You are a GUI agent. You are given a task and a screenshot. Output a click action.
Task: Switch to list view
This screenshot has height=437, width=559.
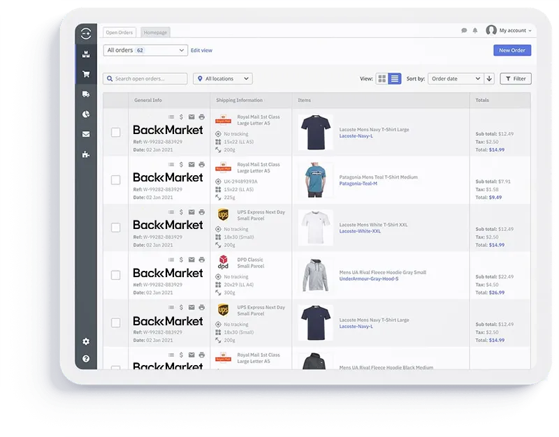pyautogui.click(x=395, y=79)
